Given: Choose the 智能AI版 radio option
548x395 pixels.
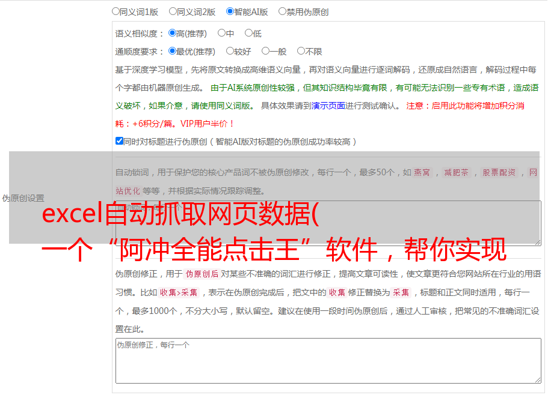Looking at the screenshot, I should pos(230,11).
